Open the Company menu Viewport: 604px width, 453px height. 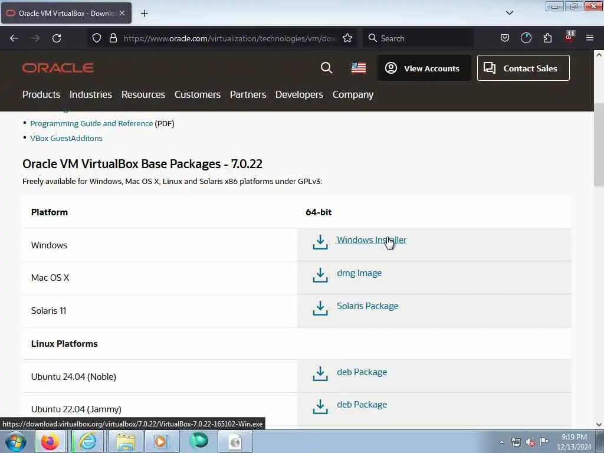pyautogui.click(x=353, y=95)
